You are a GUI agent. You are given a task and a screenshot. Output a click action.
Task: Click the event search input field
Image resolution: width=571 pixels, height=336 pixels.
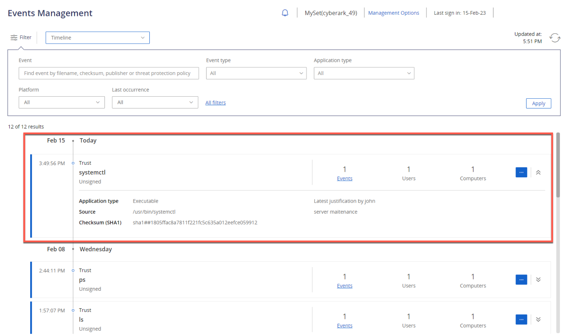click(x=109, y=73)
